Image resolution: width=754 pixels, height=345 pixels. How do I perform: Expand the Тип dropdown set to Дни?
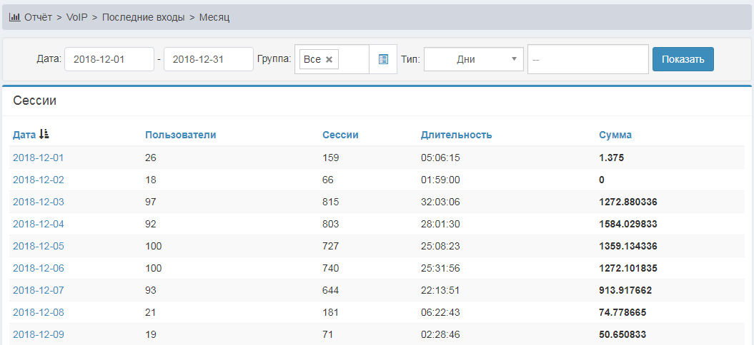pos(473,59)
